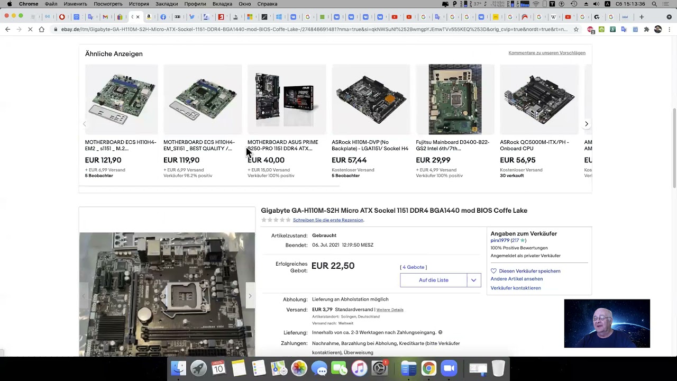Open the Chrome tab search dropdown

tap(669, 17)
